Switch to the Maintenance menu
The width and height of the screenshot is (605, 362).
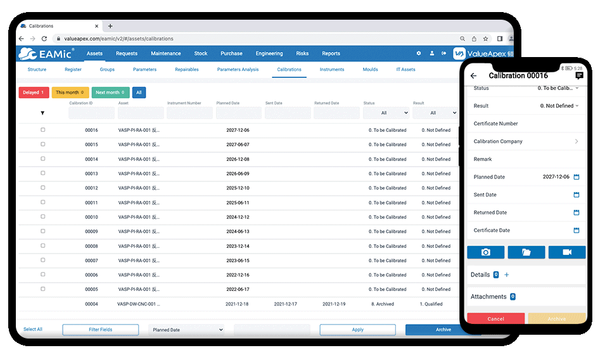point(165,54)
